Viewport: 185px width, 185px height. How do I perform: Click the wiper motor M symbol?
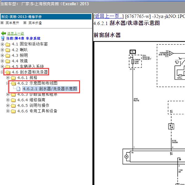pyautogui.click(x=127, y=157)
